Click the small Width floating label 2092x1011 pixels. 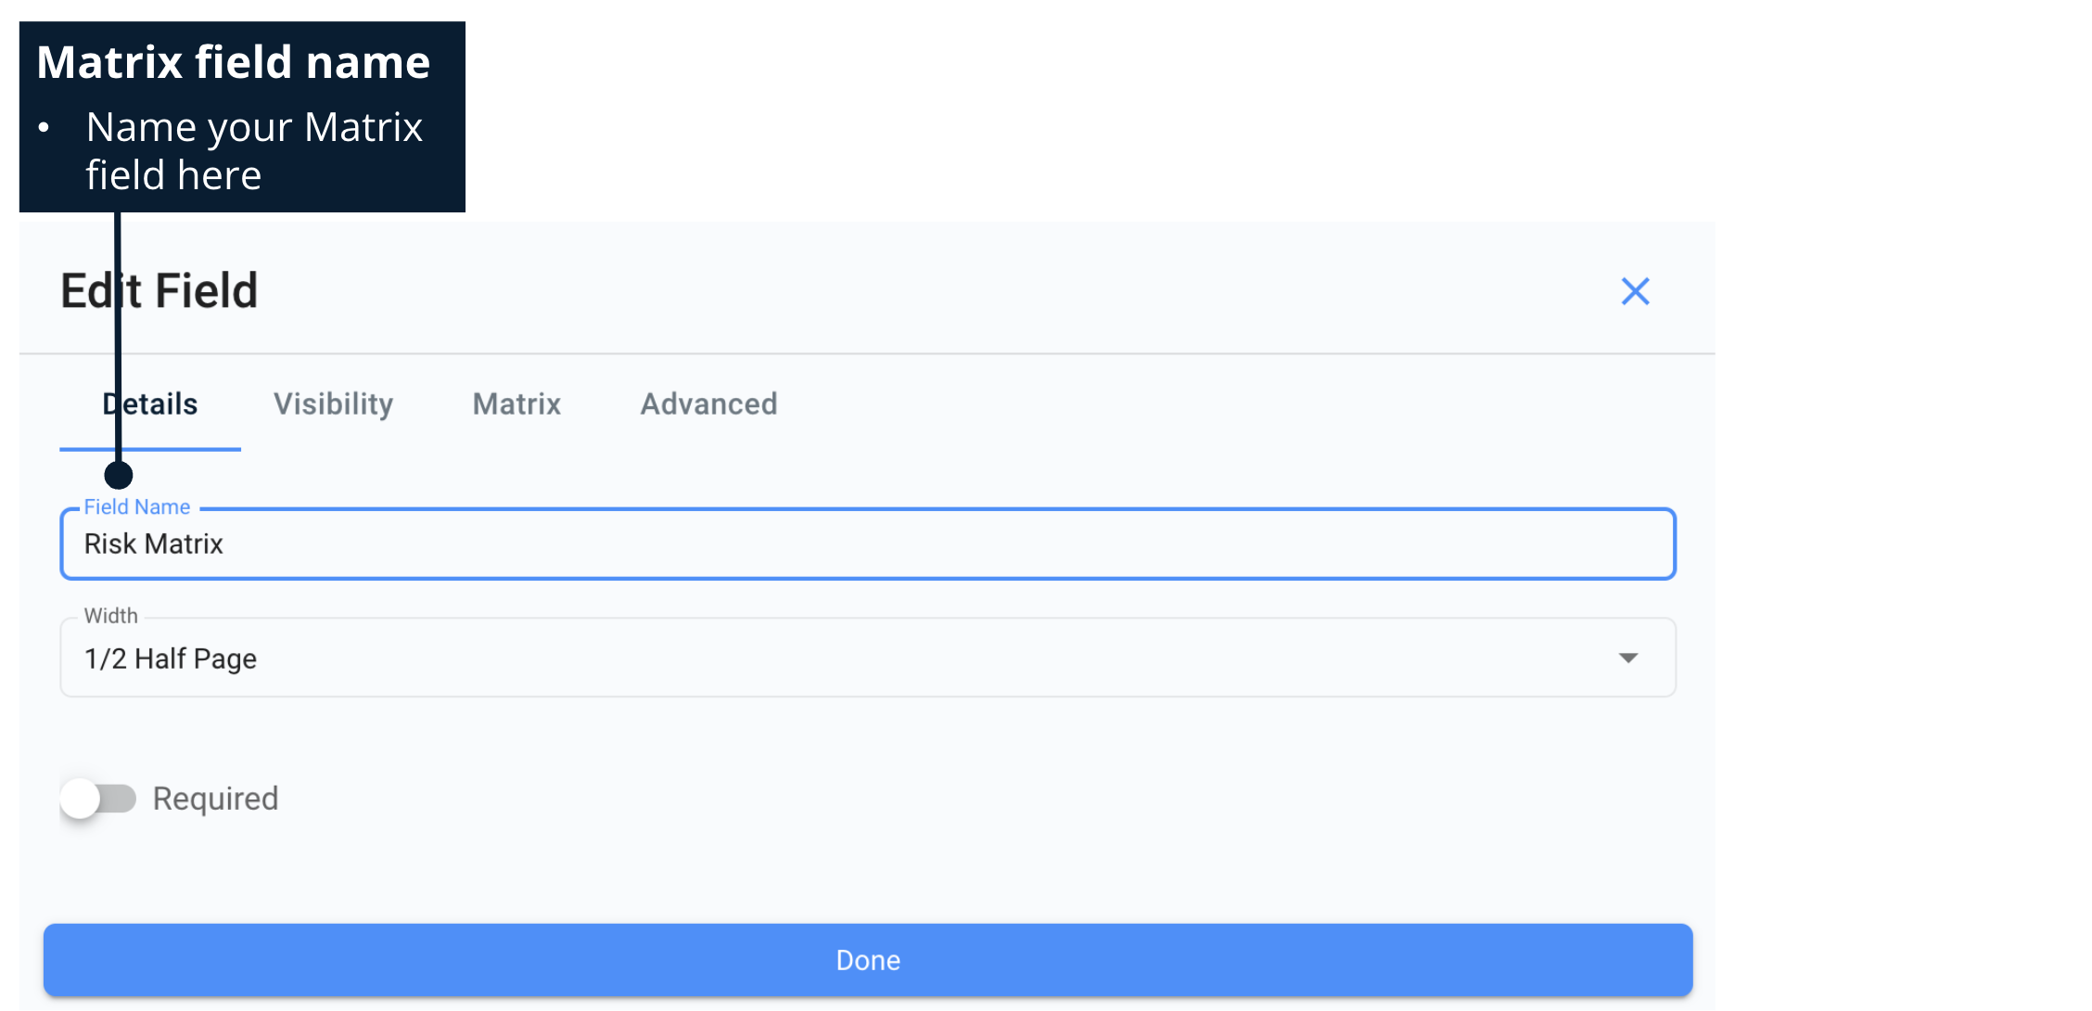coord(110,616)
